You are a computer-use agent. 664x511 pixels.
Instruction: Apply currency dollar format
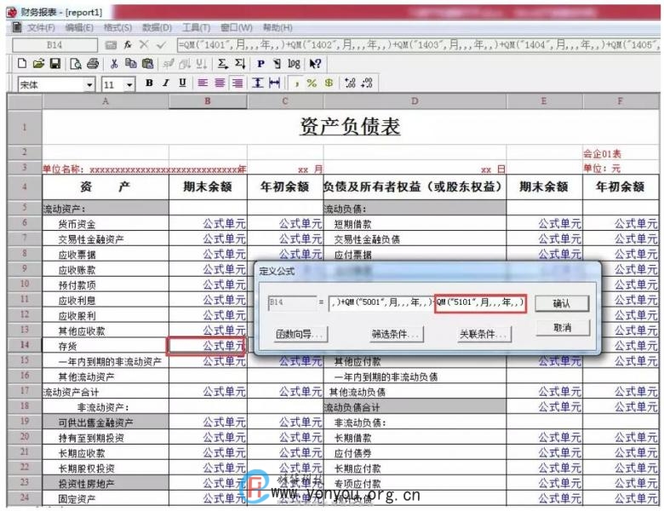pyautogui.click(x=329, y=83)
